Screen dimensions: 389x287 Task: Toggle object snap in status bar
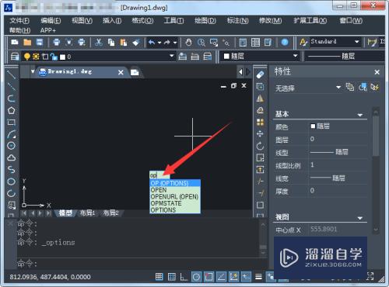pos(209,277)
